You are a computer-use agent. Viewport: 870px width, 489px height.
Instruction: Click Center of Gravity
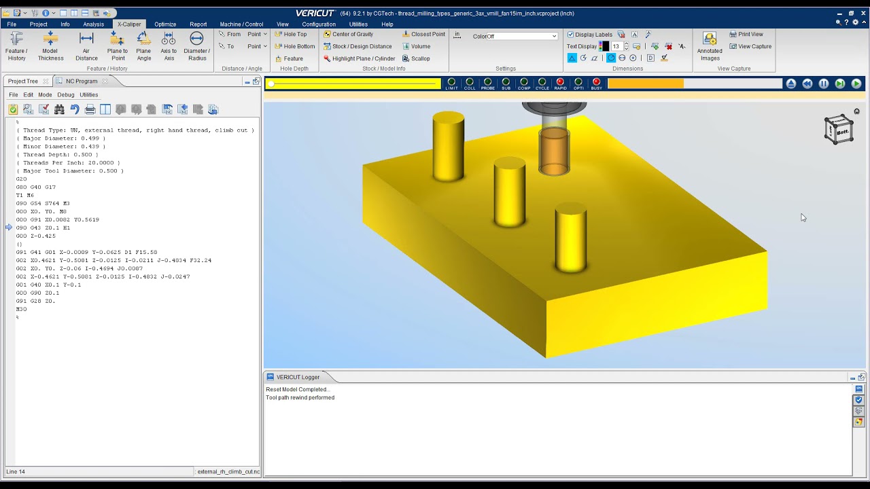[x=348, y=34]
